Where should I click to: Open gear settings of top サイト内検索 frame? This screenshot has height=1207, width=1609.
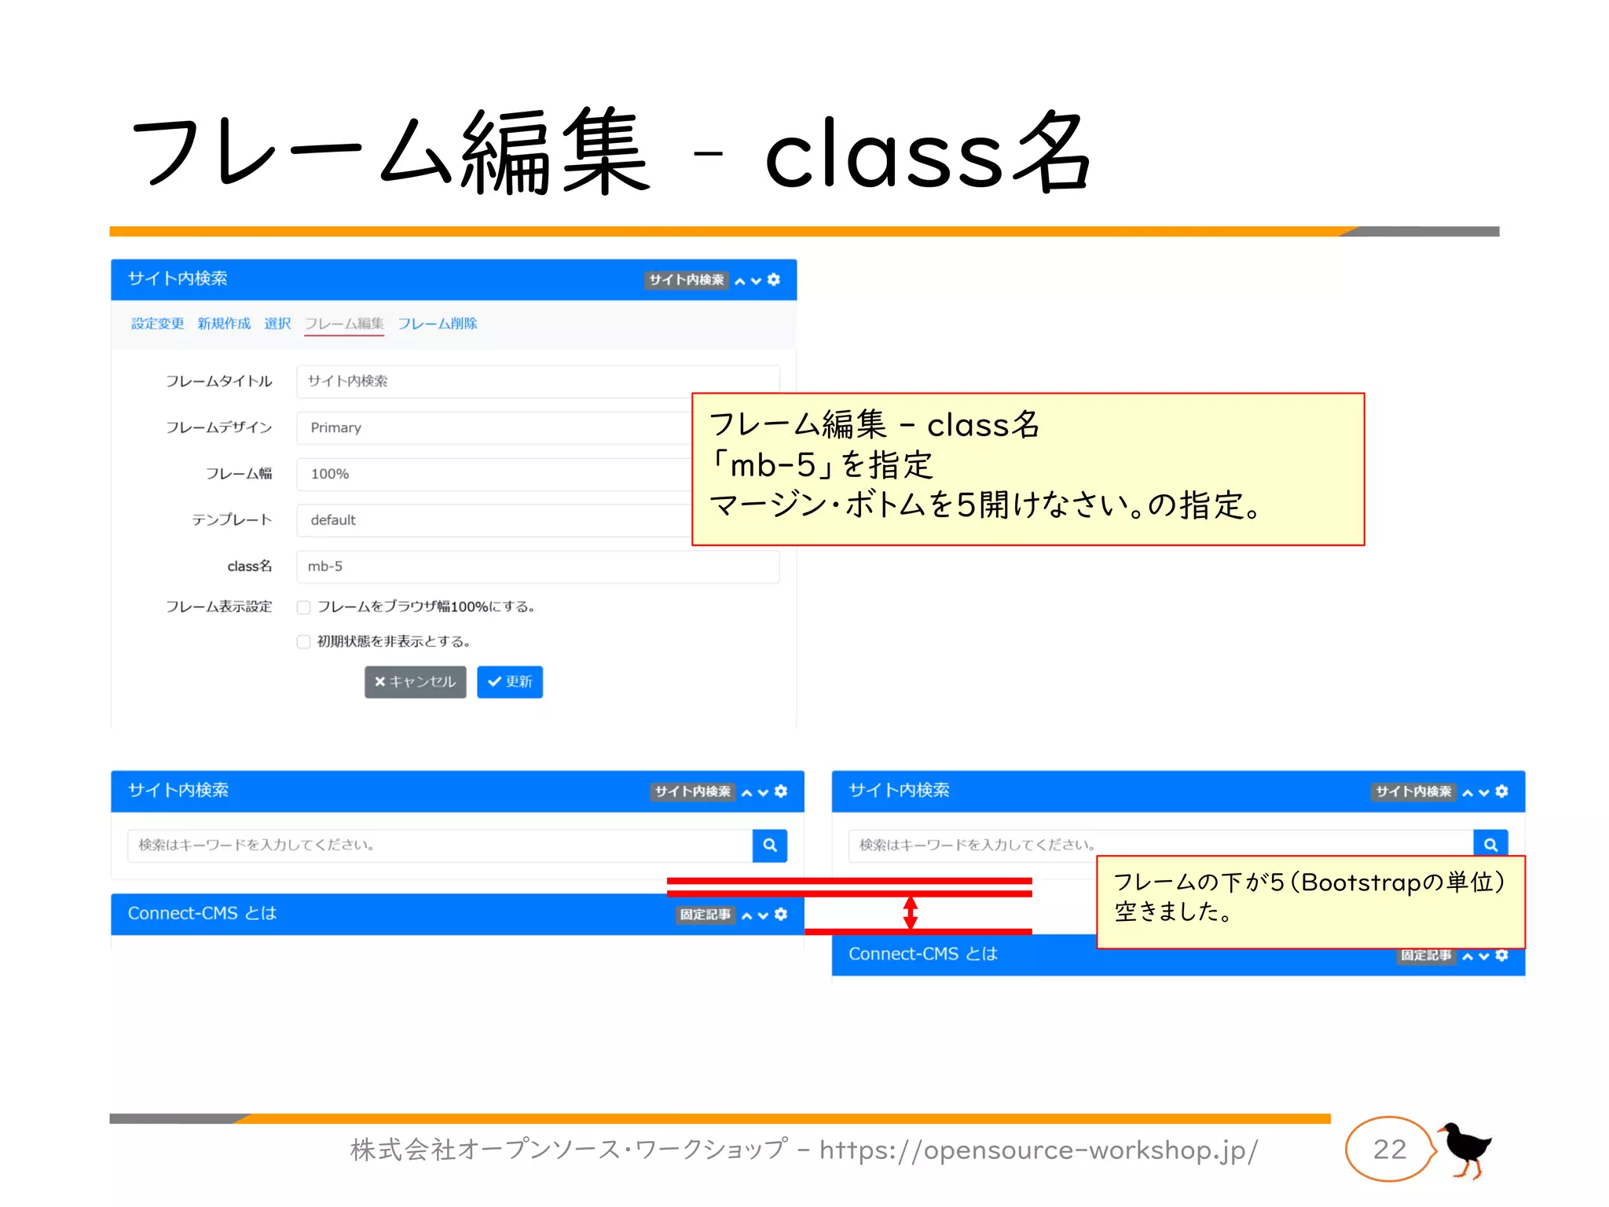pyautogui.click(x=774, y=280)
